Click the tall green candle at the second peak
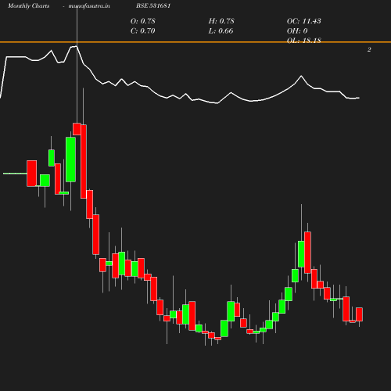391x391 pixels. coord(301,254)
